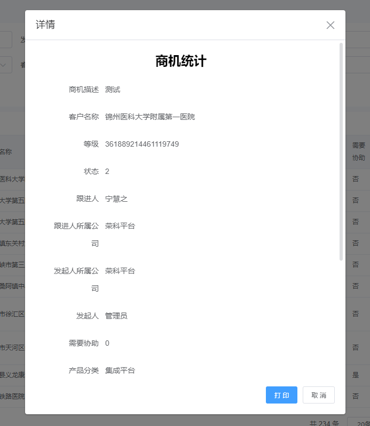
Task: Click the 详情 dialog title
Action: 45,25
